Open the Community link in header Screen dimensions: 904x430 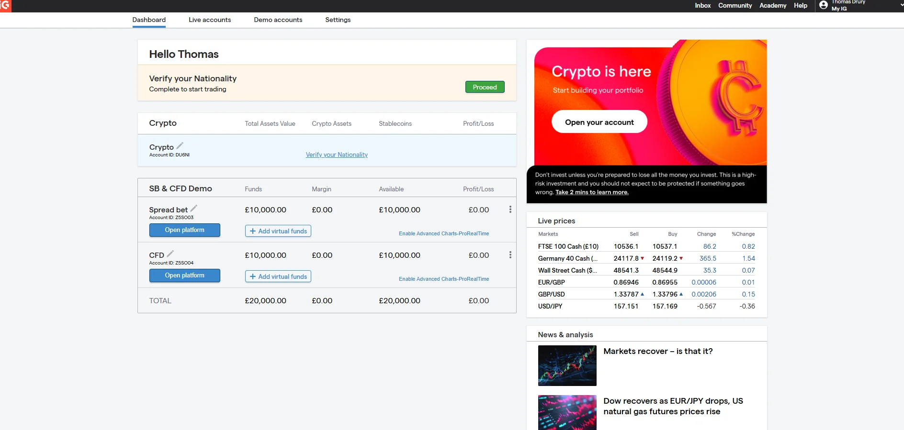click(x=735, y=6)
